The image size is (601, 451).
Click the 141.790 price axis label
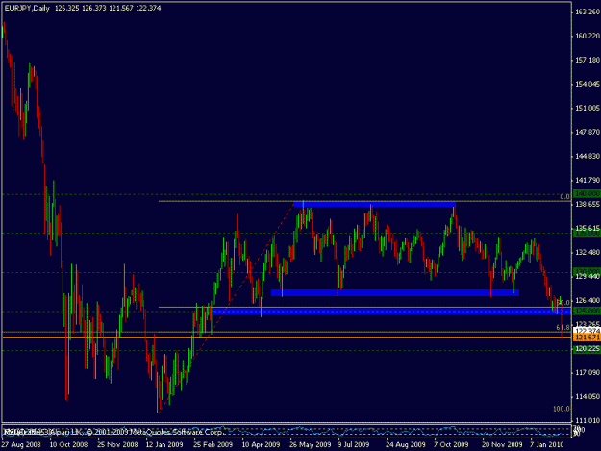pyautogui.click(x=588, y=180)
